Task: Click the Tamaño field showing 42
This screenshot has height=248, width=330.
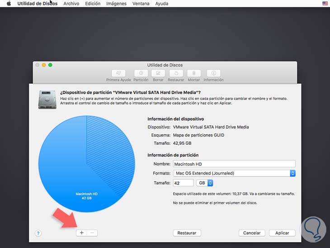Action: (183, 183)
